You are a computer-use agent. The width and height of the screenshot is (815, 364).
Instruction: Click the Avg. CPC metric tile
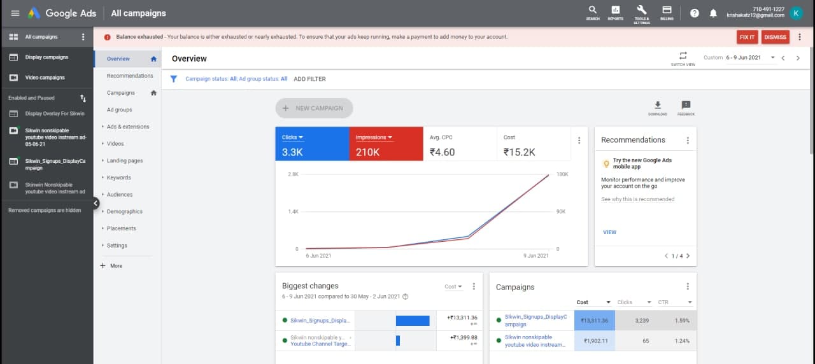click(460, 144)
